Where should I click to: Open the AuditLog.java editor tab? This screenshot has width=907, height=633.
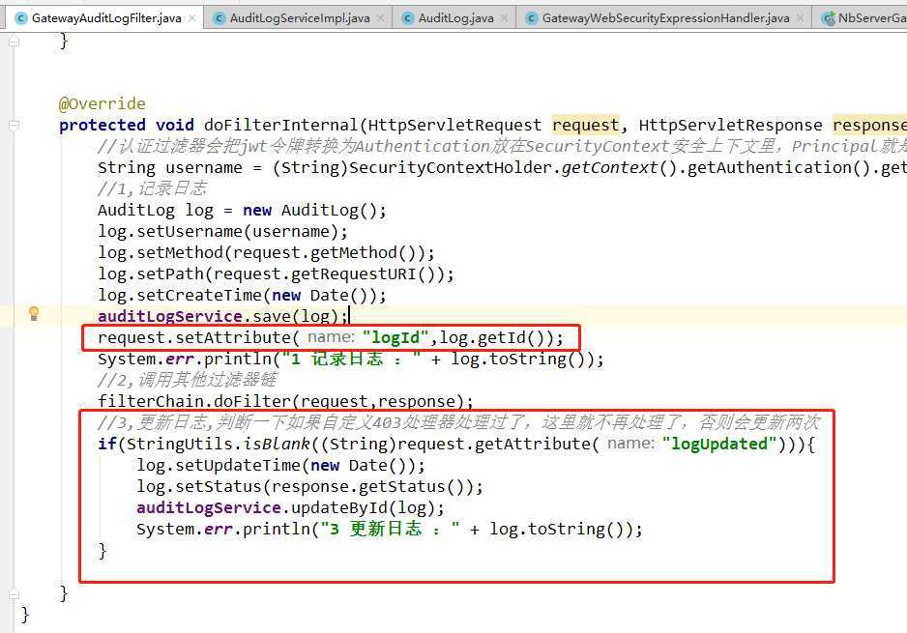click(x=455, y=18)
